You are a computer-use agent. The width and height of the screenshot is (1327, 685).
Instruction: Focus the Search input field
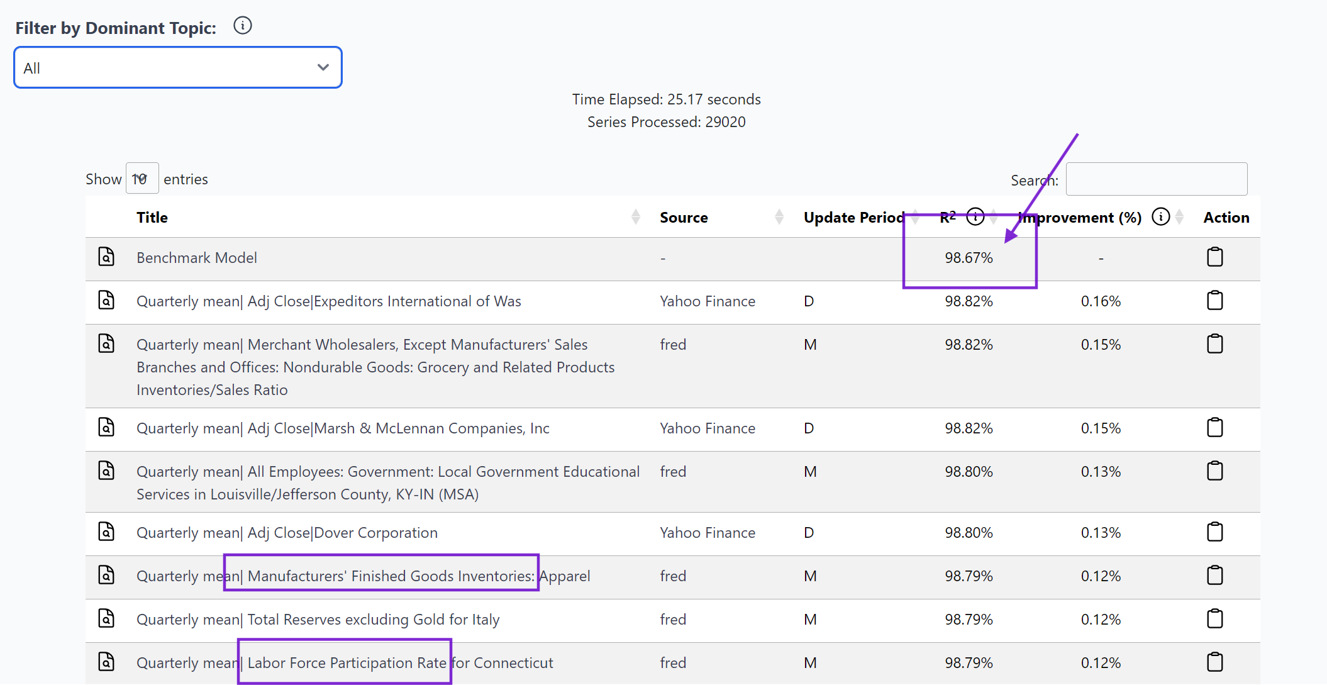tap(1157, 179)
